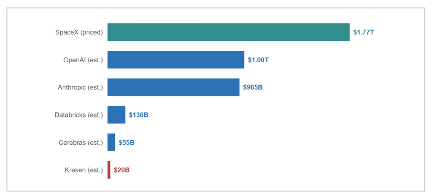The height and width of the screenshot is (194, 441).
Task: Select the Kraken (est.) label
Action: [84, 170]
